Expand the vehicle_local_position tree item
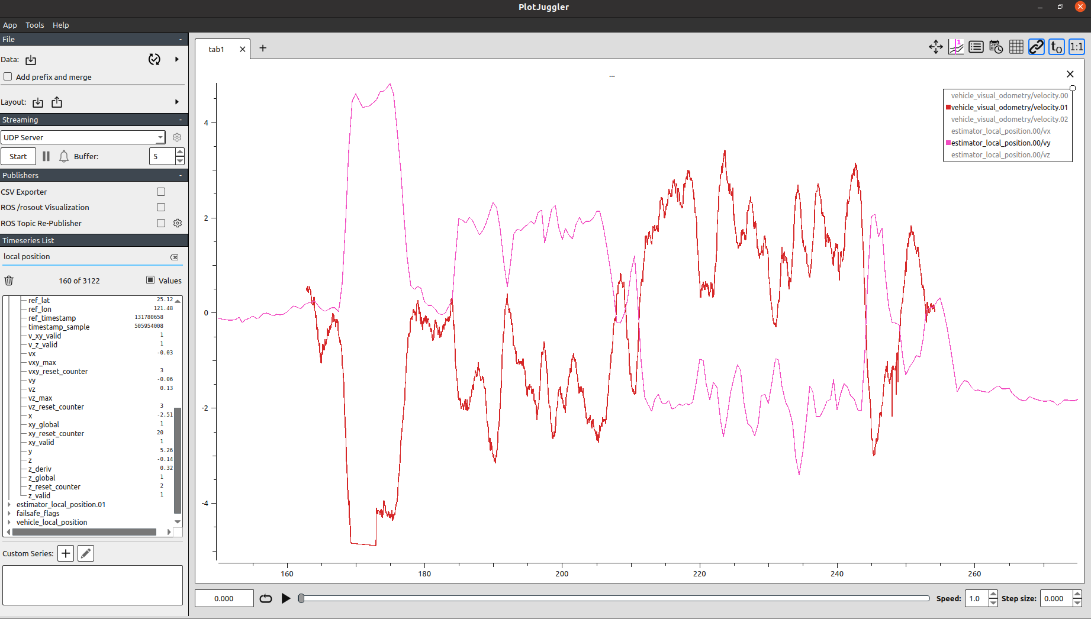Image resolution: width=1091 pixels, height=619 pixels. [9, 523]
